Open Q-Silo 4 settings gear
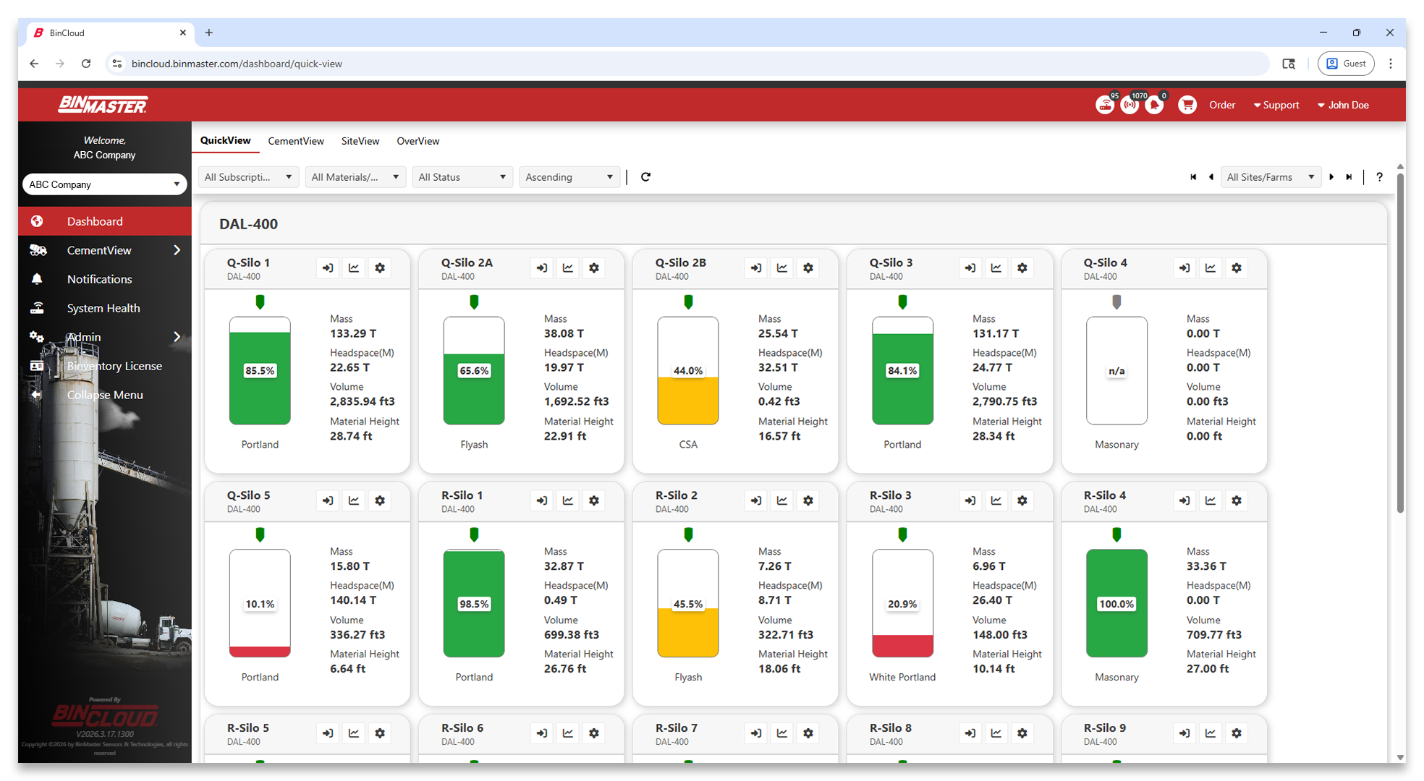The width and height of the screenshot is (1424, 781). point(1237,268)
